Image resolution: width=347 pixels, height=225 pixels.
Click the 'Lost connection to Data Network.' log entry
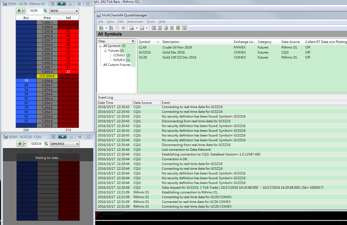(x=187, y=150)
